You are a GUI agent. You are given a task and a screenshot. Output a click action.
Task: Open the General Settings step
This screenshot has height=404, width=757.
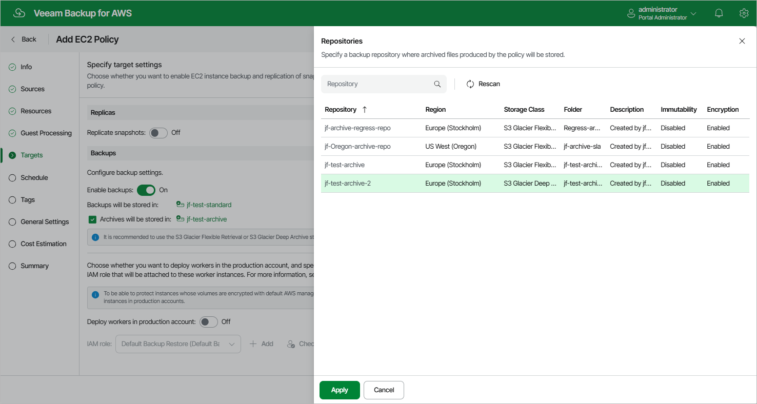45,222
